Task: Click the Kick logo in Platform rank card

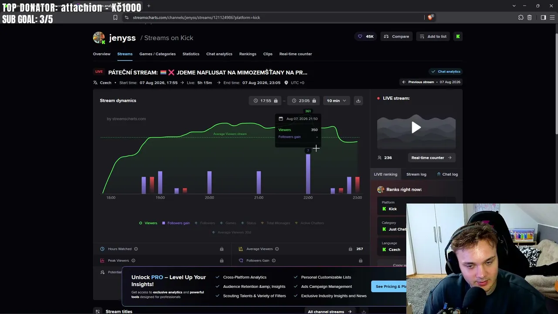Action: tap(384, 209)
